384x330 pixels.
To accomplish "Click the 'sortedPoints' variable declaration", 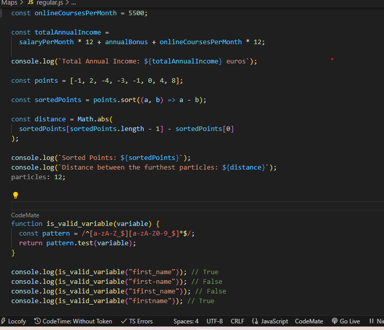I will [58, 100].
